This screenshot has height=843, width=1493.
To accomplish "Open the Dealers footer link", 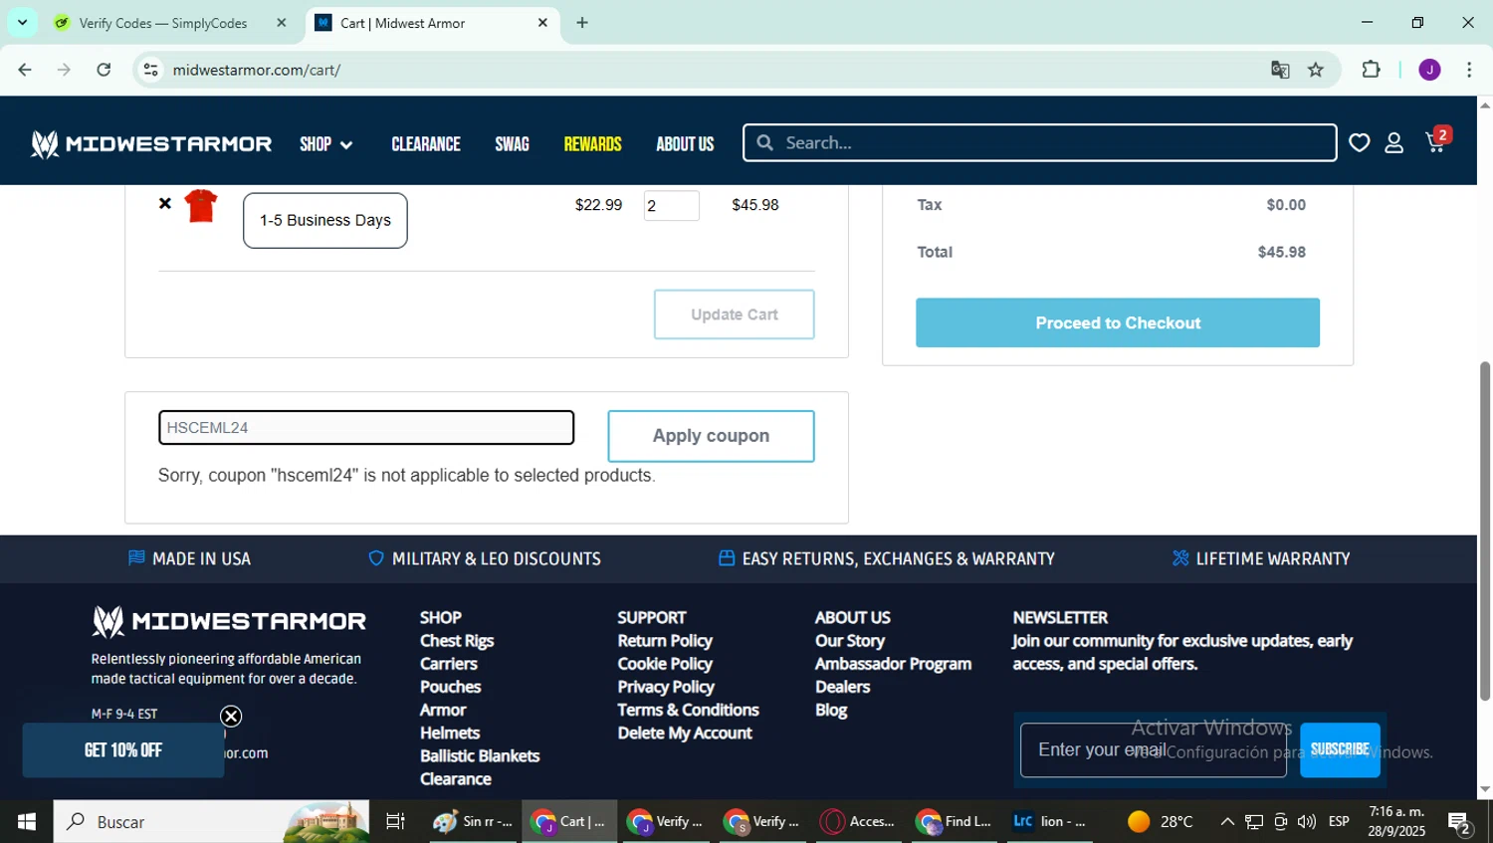I will tap(842, 687).
